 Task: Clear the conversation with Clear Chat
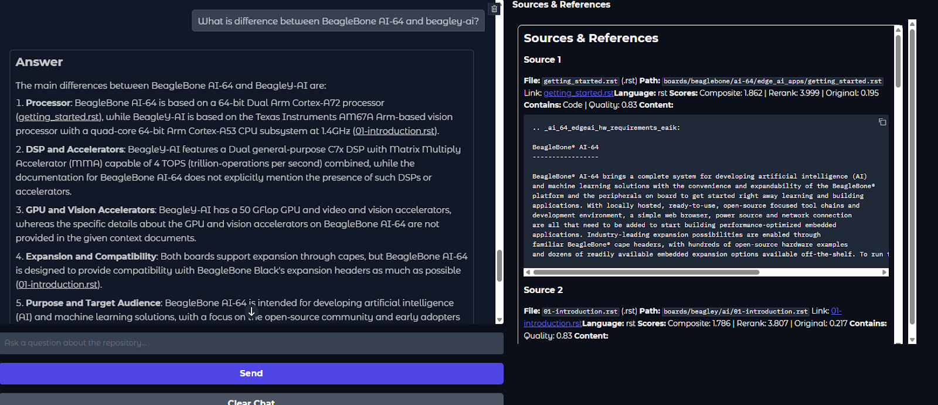[252, 400]
